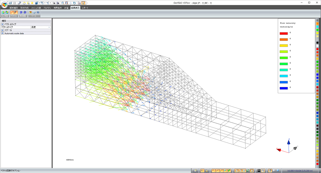The image size is (321, 173).
Task: Expand the Automatic scale data section
Action: (x=2, y=33)
